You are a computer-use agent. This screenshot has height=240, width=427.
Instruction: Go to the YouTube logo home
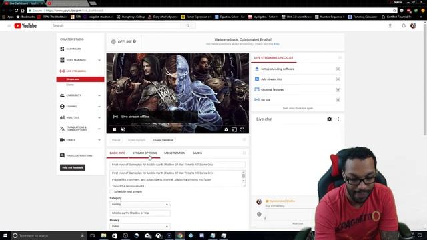coord(25,26)
